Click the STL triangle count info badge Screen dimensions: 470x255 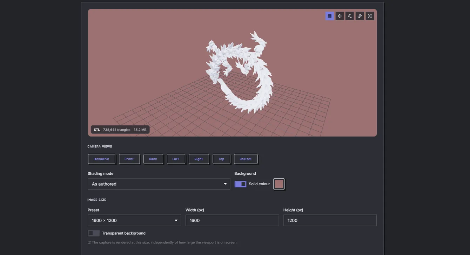[x=120, y=130]
